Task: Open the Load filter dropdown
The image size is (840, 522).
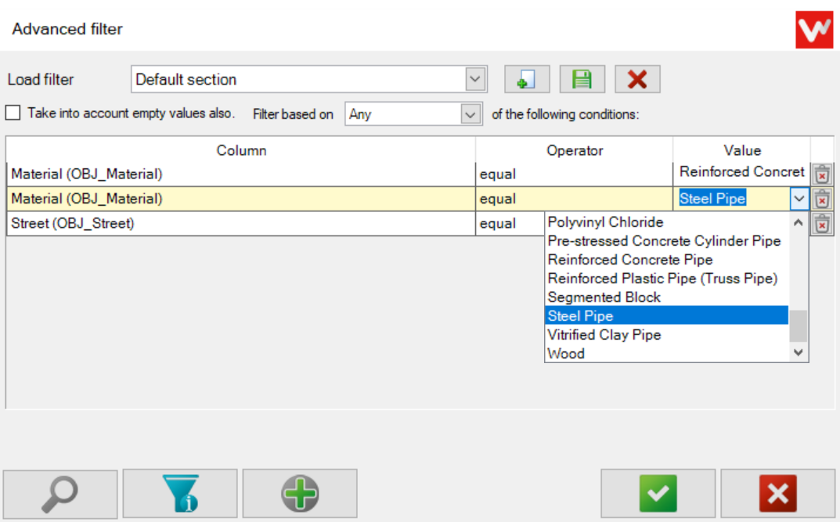Action: click(x=474, y=79)
